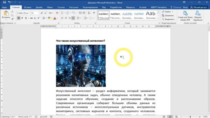Screen dimensions: 210x118
Task: Click the Найти (Find) button
Action: pyautogui.click(x=166, y=12)
